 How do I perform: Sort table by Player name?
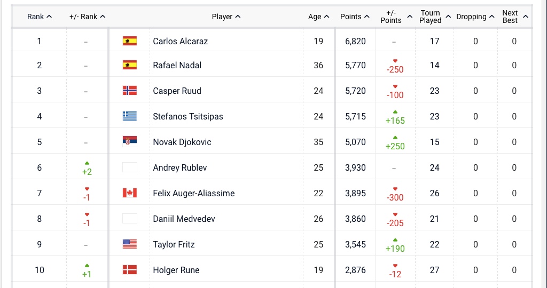click(x=226, y=17)
